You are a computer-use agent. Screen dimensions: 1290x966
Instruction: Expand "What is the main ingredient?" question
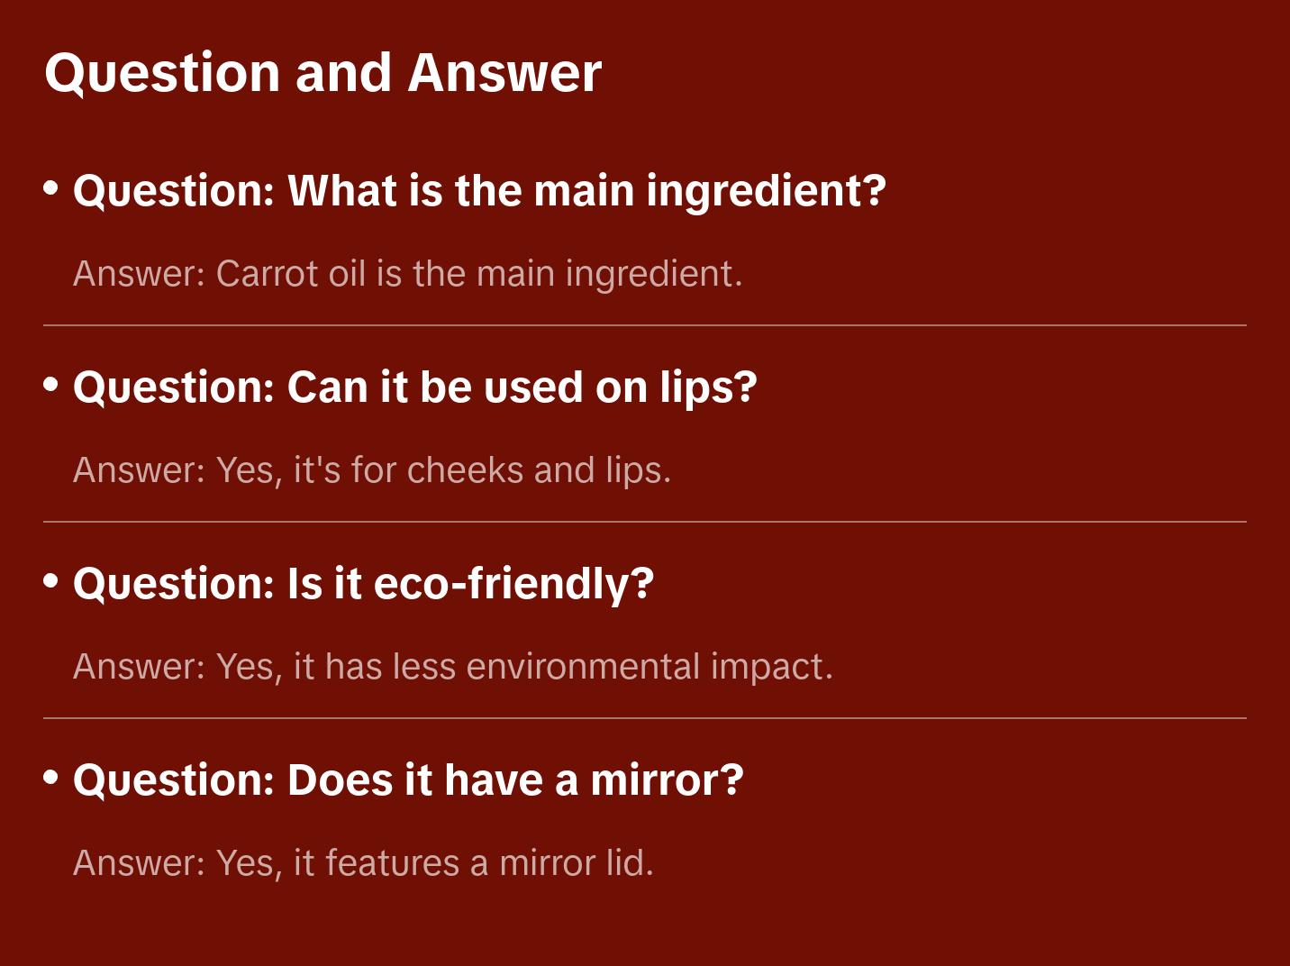pyautogui.click(x=479, y=191)
